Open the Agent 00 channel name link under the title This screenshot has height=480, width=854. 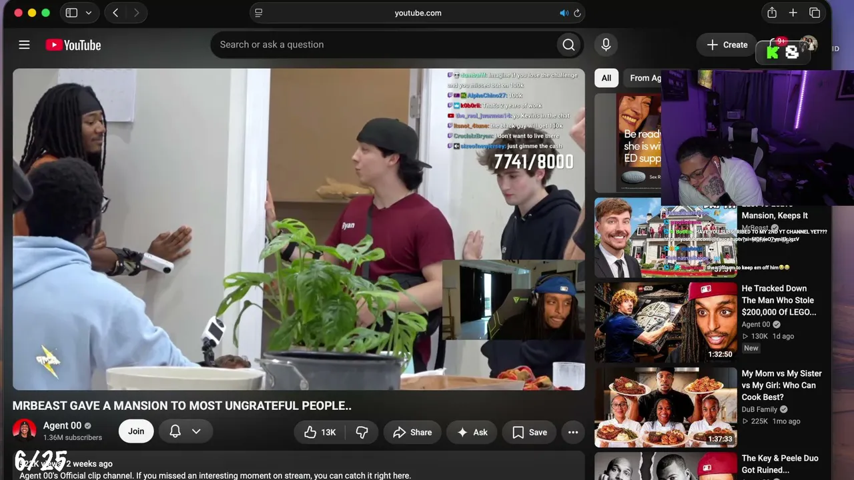[x=63, y=425]
